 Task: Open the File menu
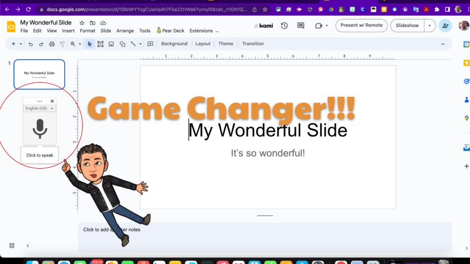(24, 31)
